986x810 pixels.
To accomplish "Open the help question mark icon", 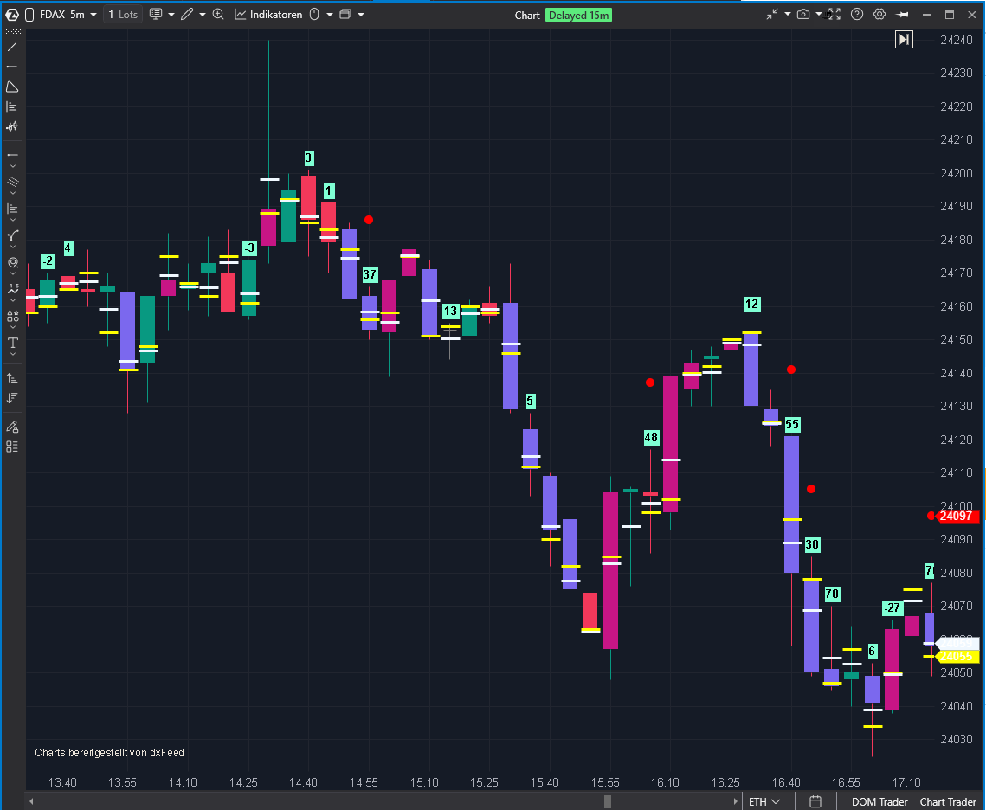I will coord(857,15).
